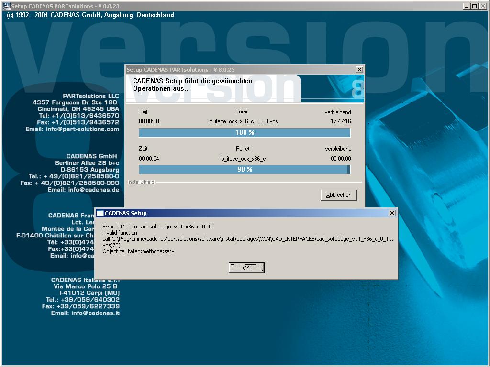This screenshot has height=367, width=490.
Task: Click the 'Object call failed:methode:setv' line
Action: click(x=138, y=251)
